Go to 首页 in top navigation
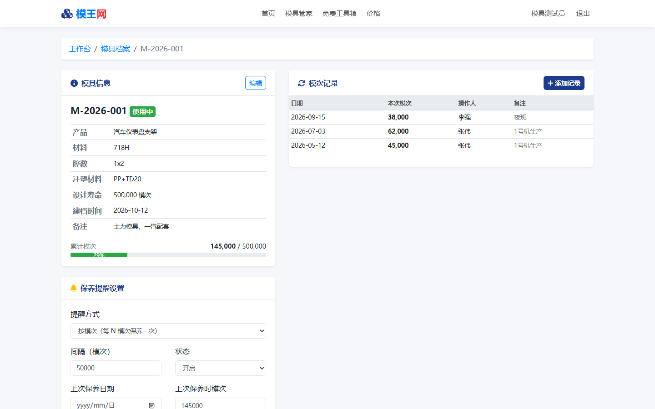Screen dimensions: 655x409 [x=268, y=14]
